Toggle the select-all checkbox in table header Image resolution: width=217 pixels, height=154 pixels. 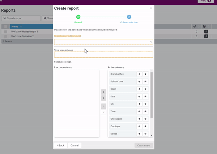[5, 27]
